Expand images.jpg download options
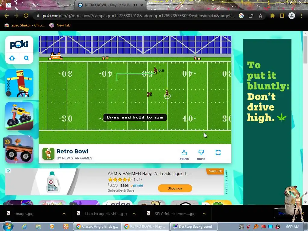The height and width of the screenshot is (231, 308). 64,214
